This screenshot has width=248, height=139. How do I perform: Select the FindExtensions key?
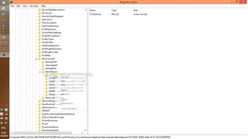49,29
